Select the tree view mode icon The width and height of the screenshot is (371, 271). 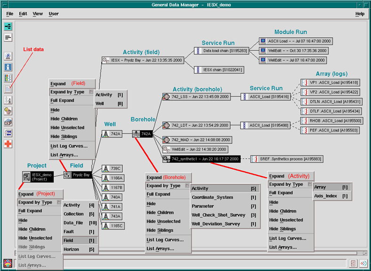(8, 26)
